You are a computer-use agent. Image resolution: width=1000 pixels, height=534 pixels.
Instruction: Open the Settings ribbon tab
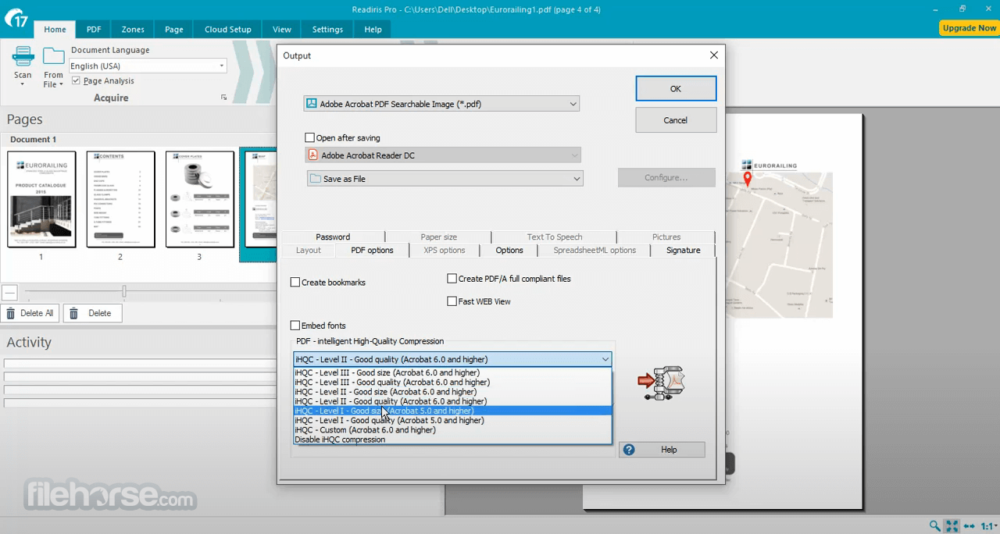327,30
